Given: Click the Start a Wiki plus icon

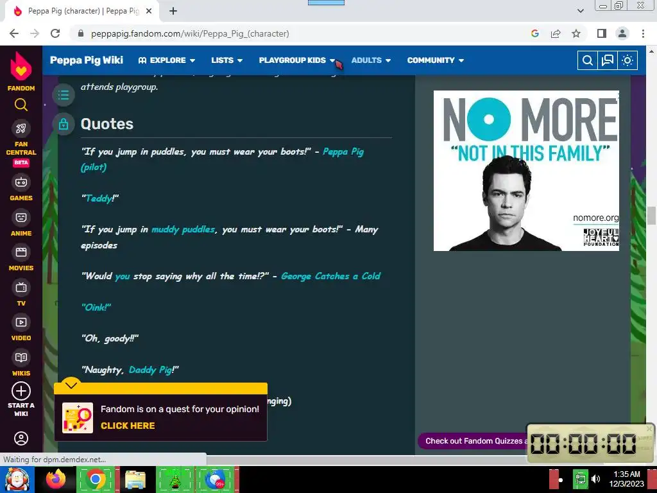Looking at the screenshot, I should tap(21, 391).
